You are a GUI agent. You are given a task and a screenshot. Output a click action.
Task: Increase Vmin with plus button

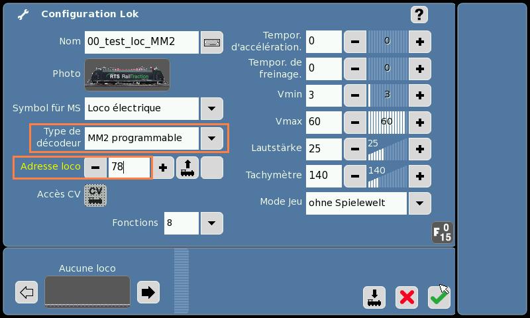pos(420,95)
